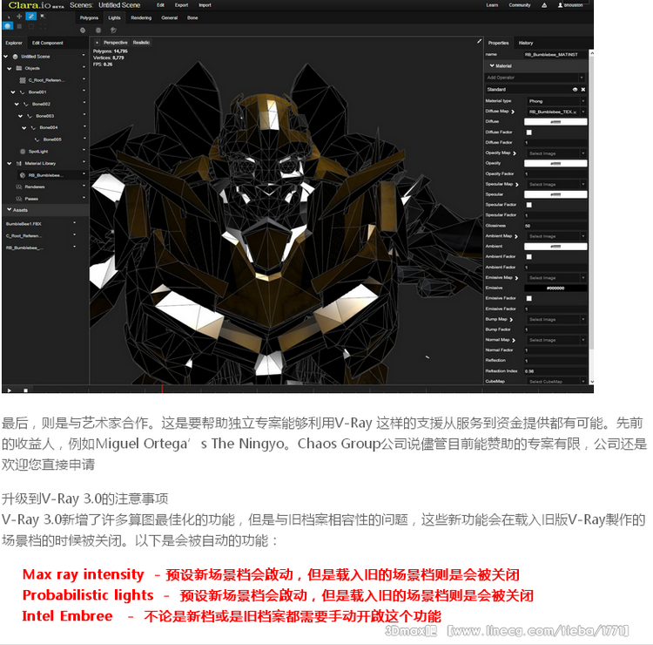Viewport: 653px width, 645px height.
Task: Click the stop button on the timeline
Action: point(25,390)
